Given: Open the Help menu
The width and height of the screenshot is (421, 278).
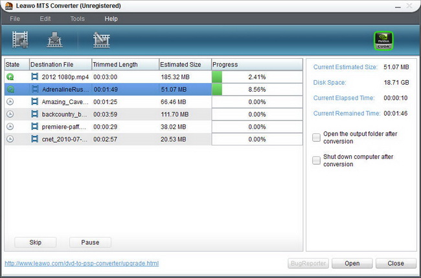Looking at the screenshot, I should 111,19.
